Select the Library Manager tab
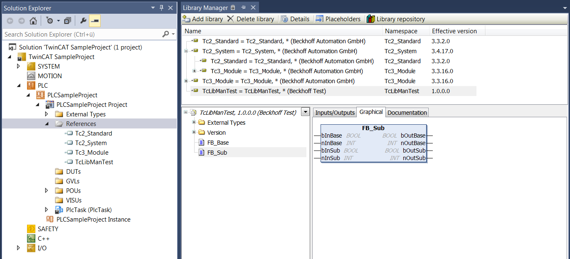Screen dimensions: 570x259 206,8
